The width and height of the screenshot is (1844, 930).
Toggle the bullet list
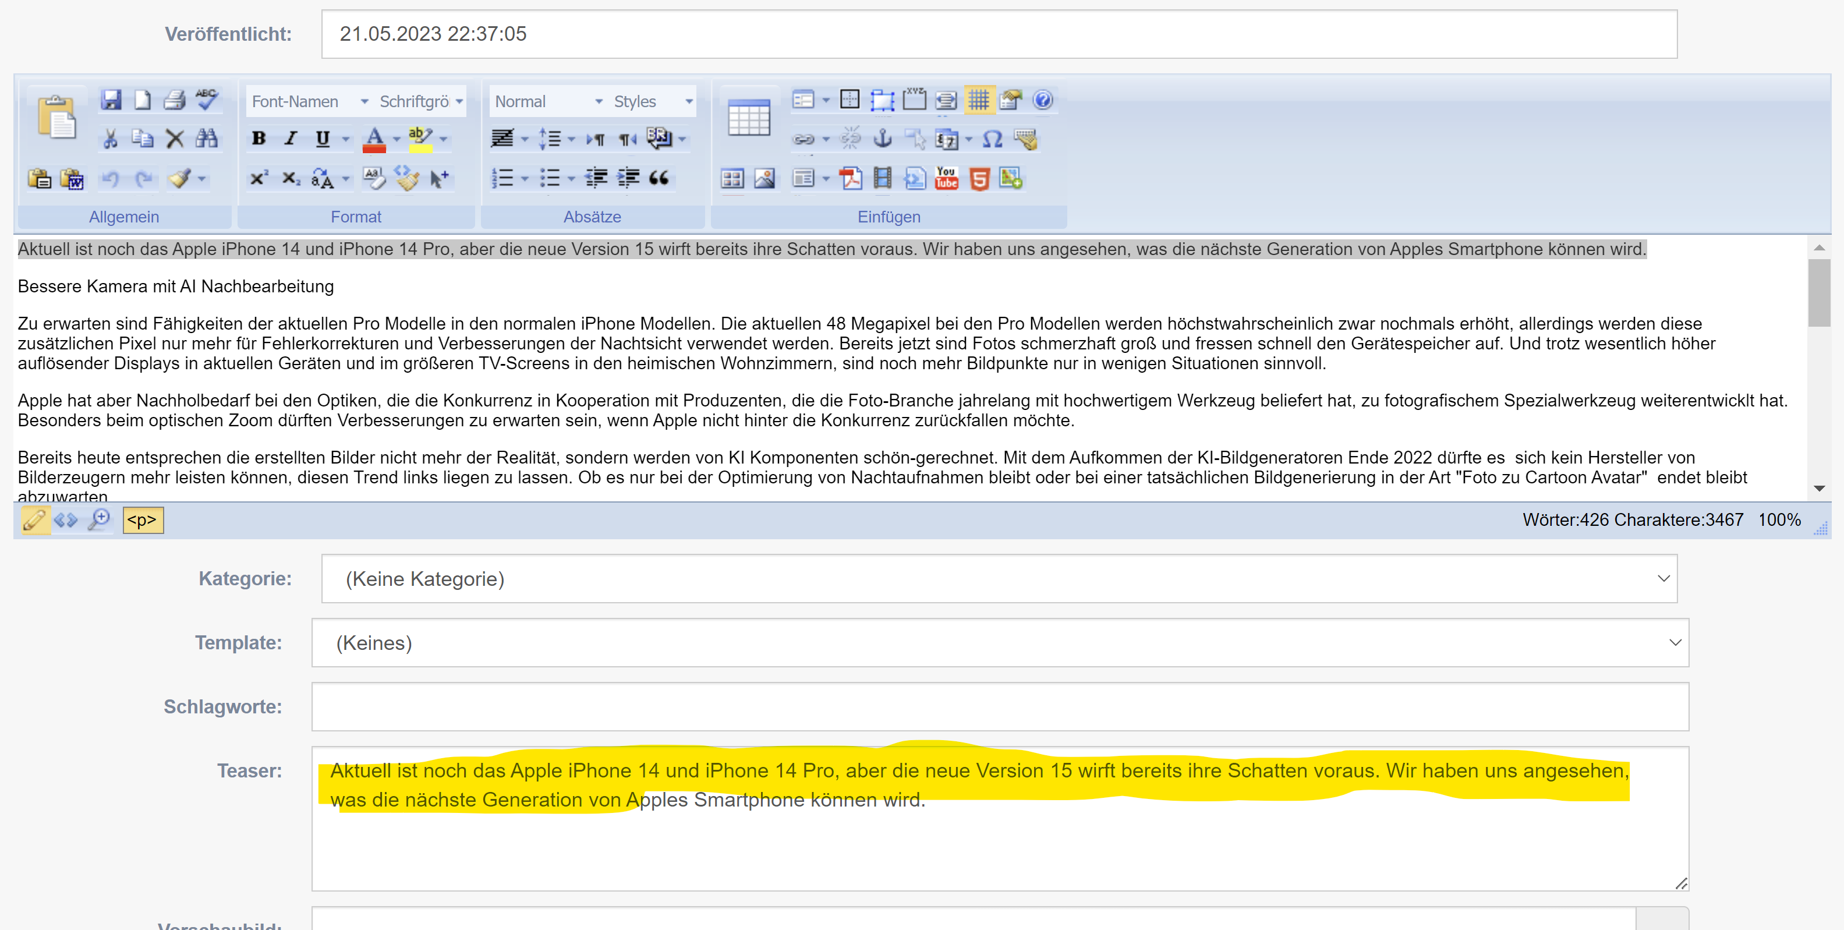549,178
